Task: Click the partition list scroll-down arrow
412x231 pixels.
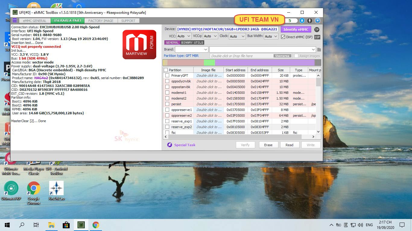Action: 318,132
